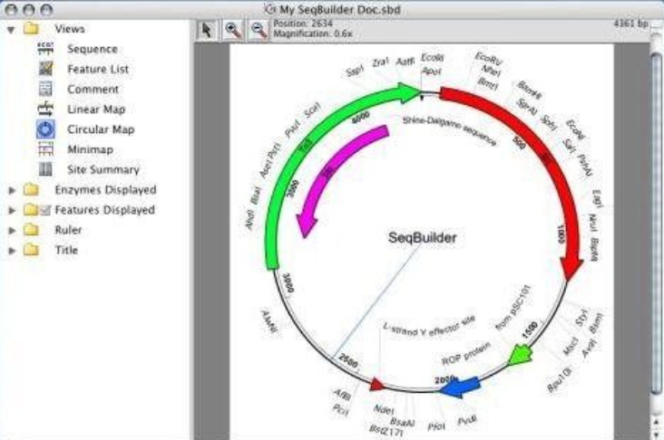Select Feature List in the Views list

pos(98,69)
